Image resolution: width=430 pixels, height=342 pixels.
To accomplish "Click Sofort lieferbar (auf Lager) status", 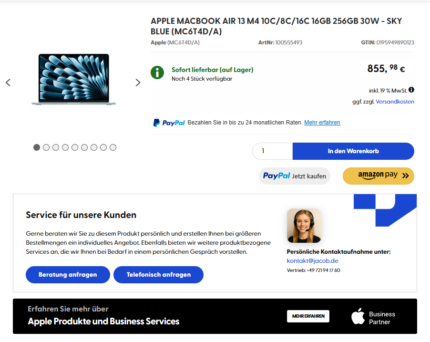I will [213, 70].
